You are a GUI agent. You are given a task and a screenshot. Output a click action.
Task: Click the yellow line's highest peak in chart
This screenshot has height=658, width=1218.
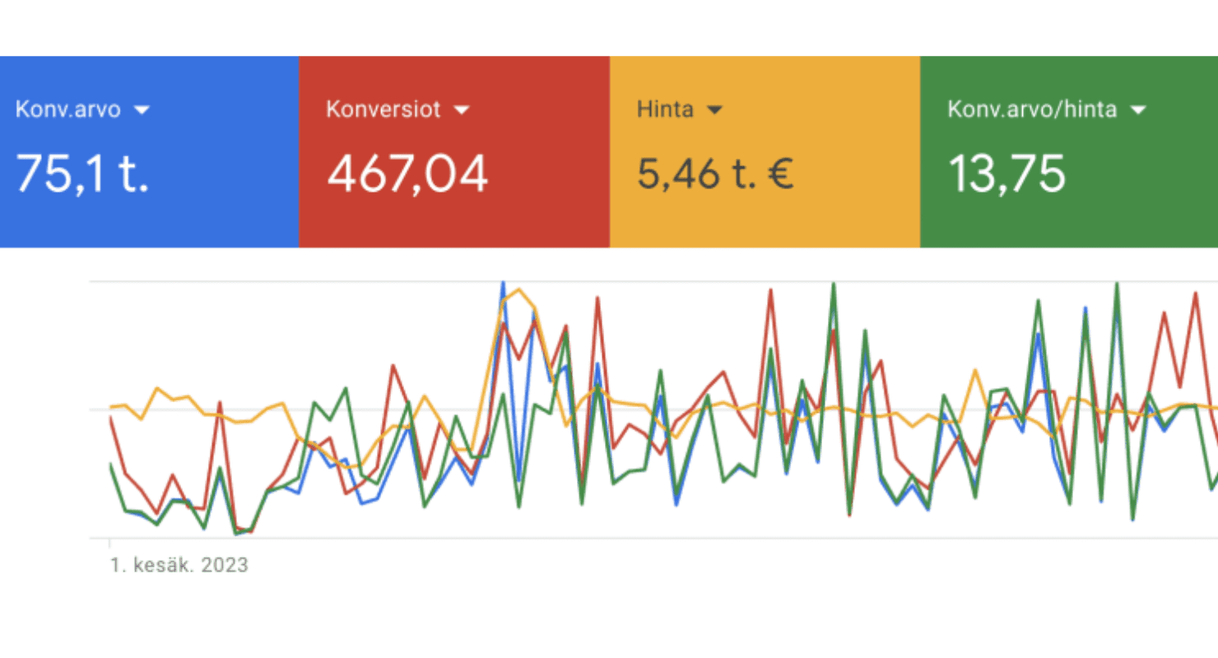pos(518,290)
